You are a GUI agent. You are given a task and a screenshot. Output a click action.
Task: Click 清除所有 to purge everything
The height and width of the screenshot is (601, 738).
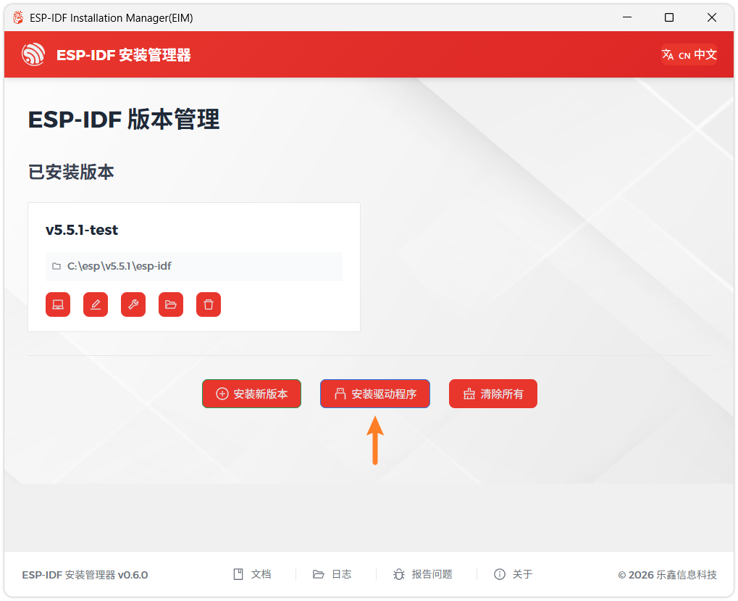492,393
